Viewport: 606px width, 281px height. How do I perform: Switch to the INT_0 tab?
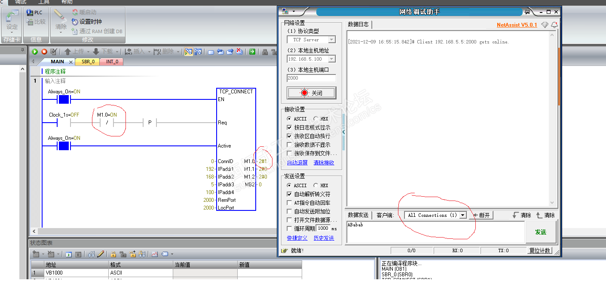112,62
